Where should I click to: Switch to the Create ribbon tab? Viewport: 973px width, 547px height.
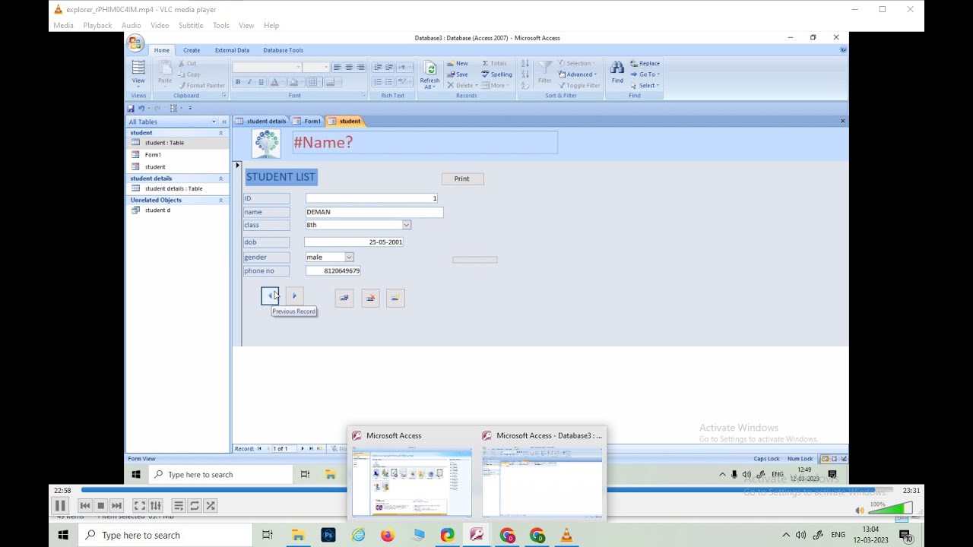(192, 50)
